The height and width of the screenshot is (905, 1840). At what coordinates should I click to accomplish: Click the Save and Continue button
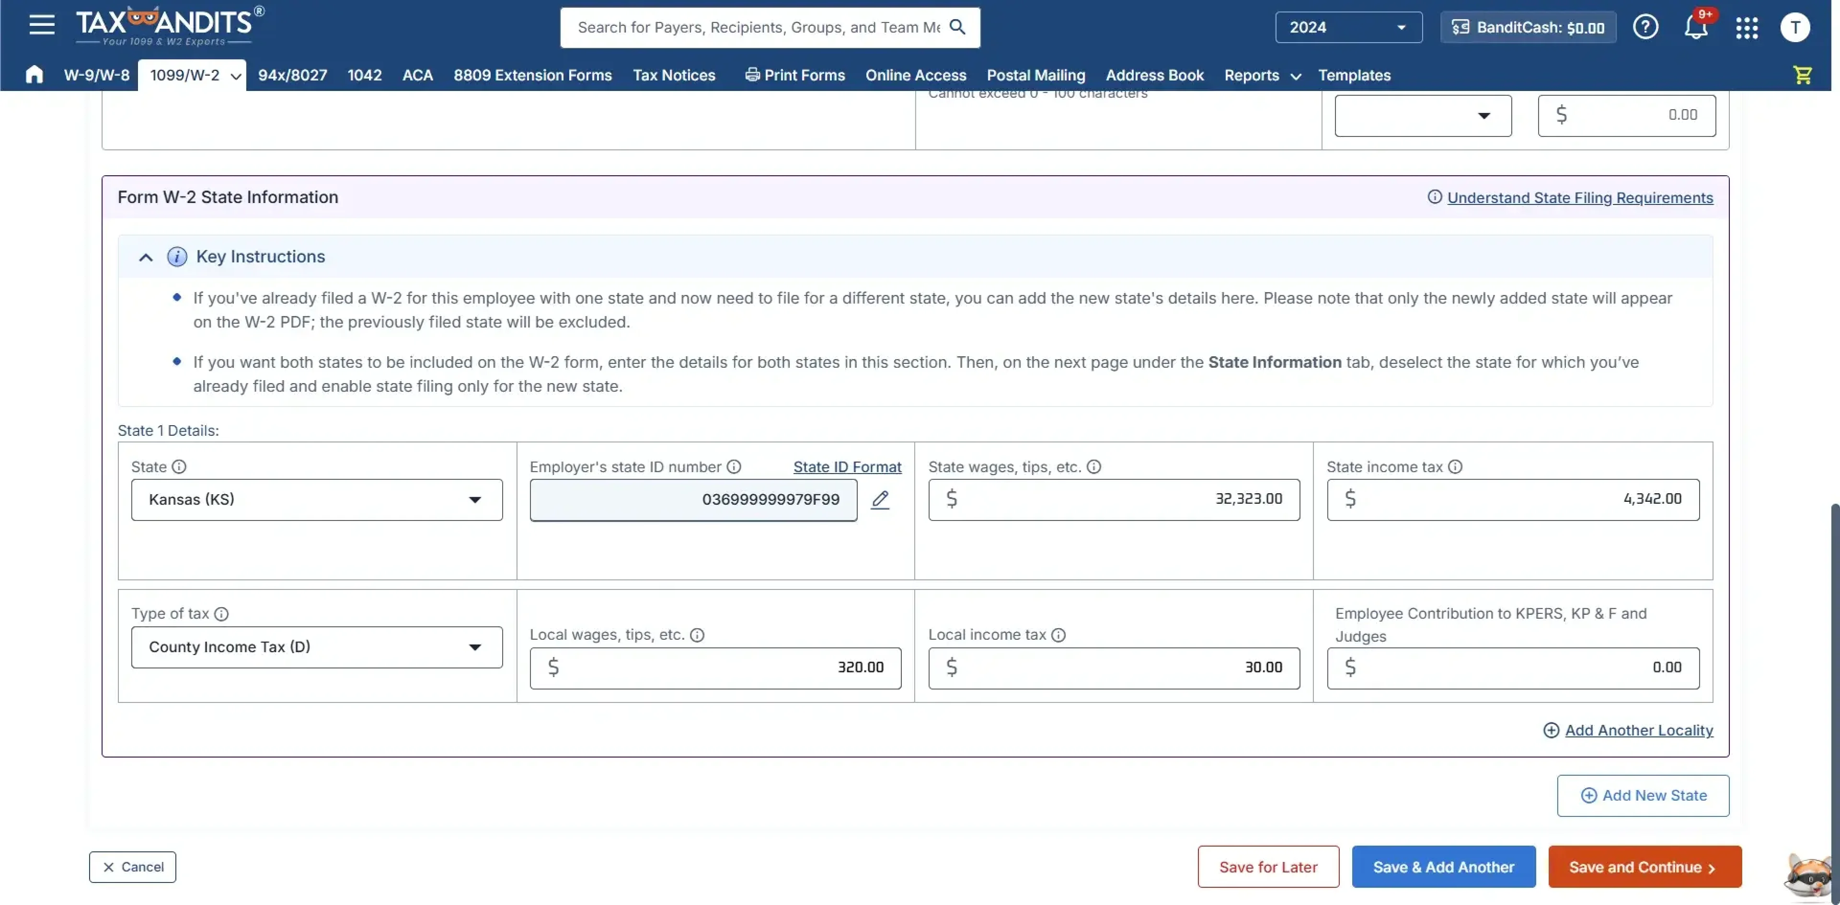[1644, 867]
